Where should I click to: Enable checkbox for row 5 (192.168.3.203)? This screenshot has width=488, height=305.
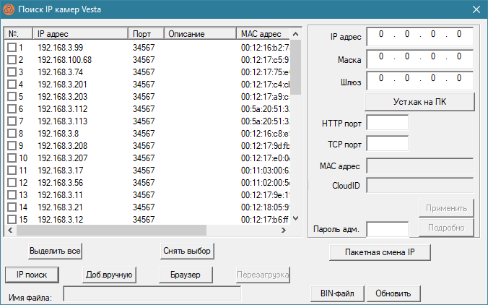(x=12, y=97)
